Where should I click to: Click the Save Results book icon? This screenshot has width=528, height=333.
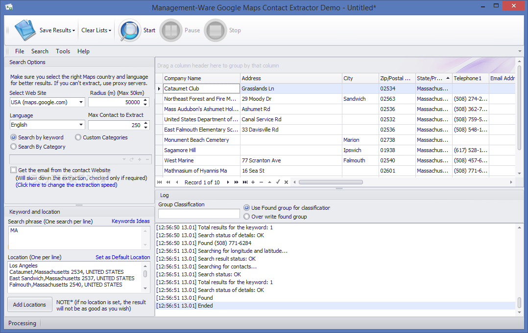25,30
